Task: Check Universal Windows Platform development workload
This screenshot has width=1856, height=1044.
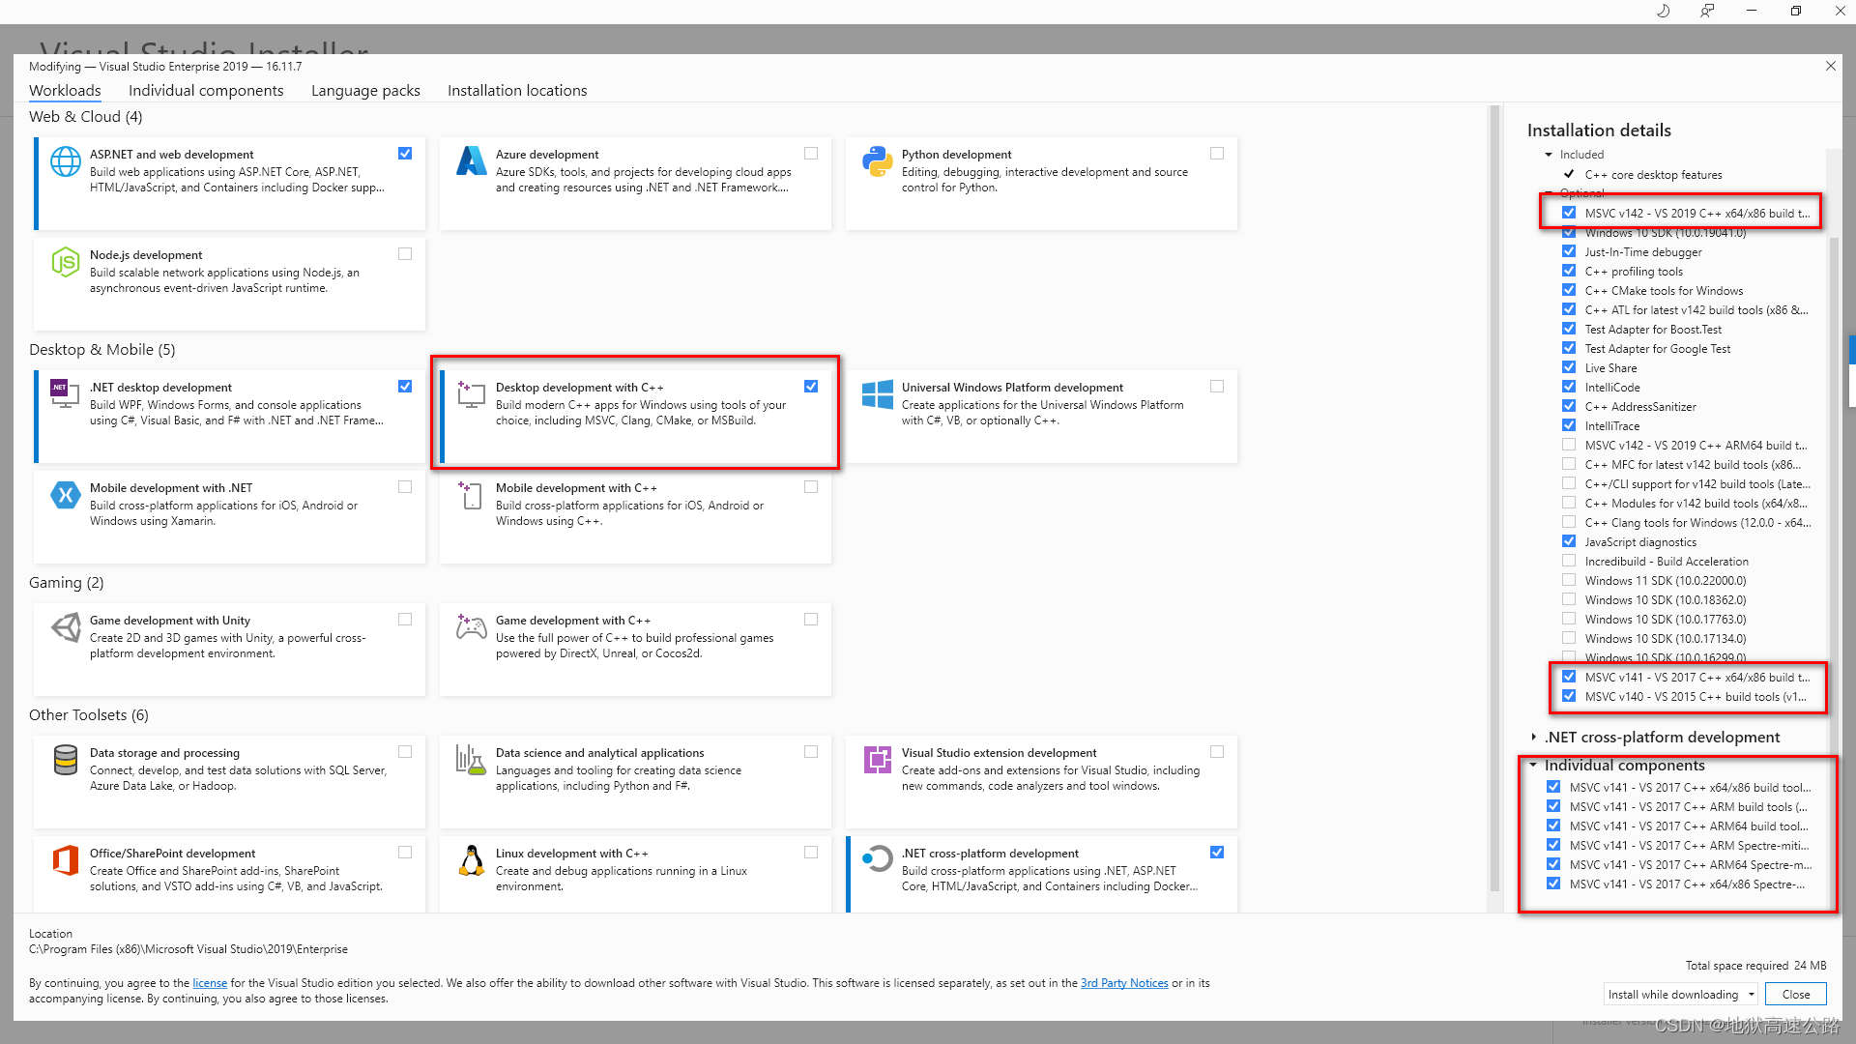Action: pyautogui.click(x=1217, y=386)
